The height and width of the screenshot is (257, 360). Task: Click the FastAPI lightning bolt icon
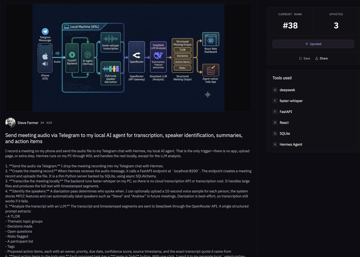72,55
